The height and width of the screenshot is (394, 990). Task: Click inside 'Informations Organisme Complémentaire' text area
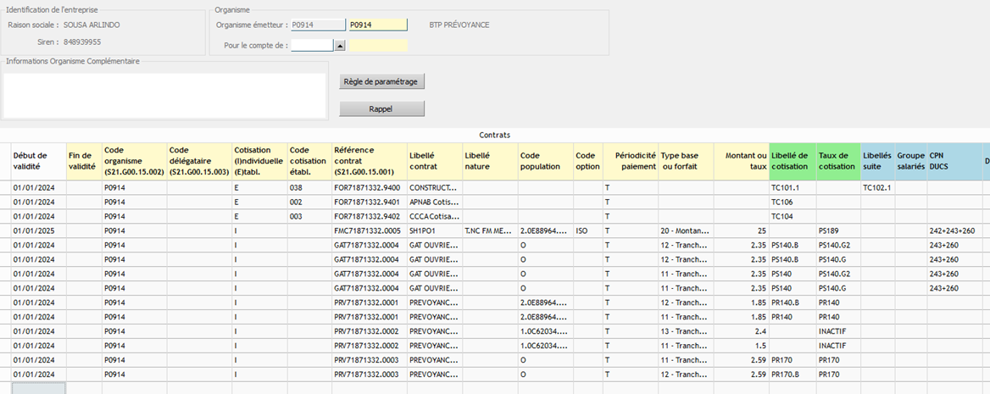click(164, 96)
